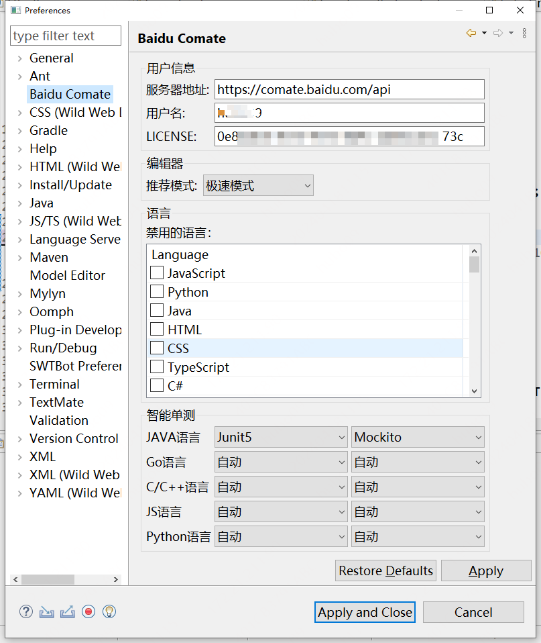Open the second JS语言 dropdown

point(418,511)
